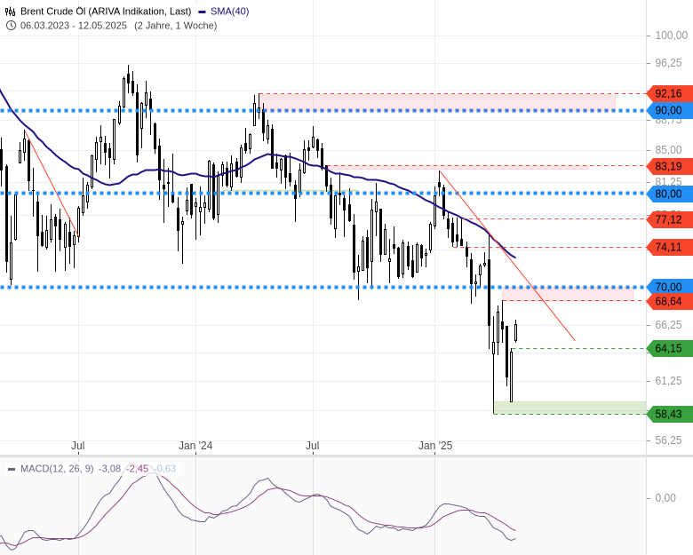Click the 68,64 red resistance price tag
This screenshot has width=693, height=555.
pos(669,301)
